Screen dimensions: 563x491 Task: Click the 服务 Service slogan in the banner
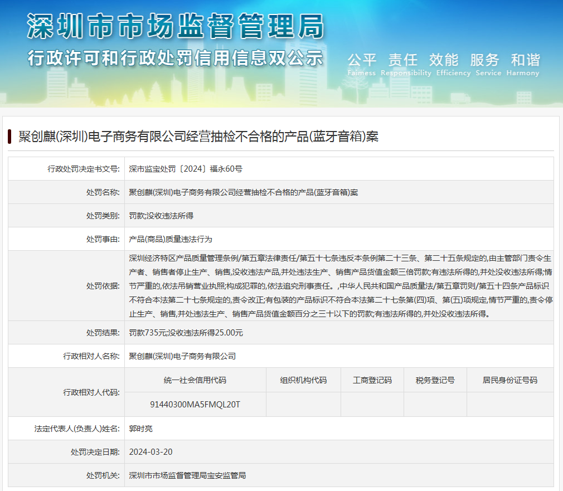(488, 65)
